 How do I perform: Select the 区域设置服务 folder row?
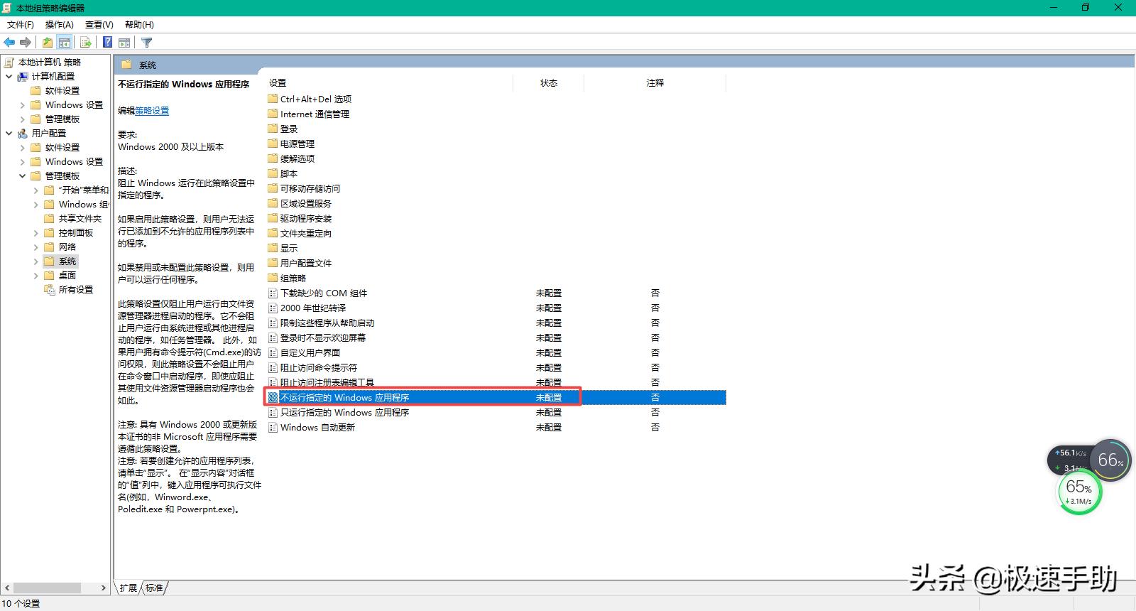306,203
